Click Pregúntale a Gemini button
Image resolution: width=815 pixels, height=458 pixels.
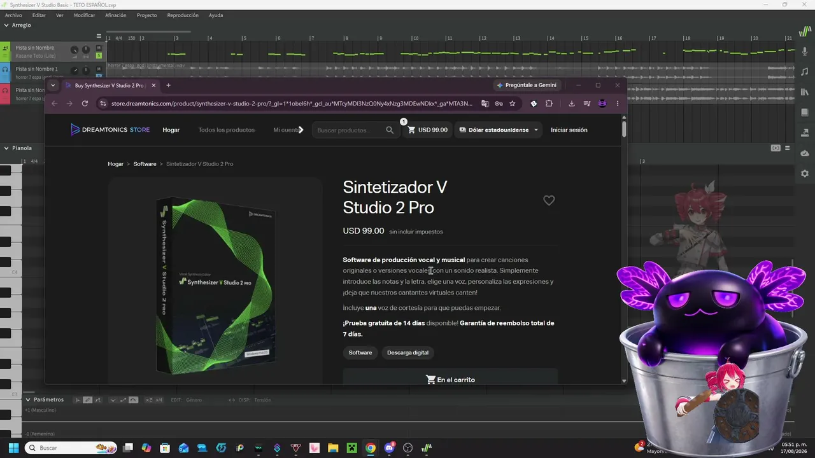[527, 85]
